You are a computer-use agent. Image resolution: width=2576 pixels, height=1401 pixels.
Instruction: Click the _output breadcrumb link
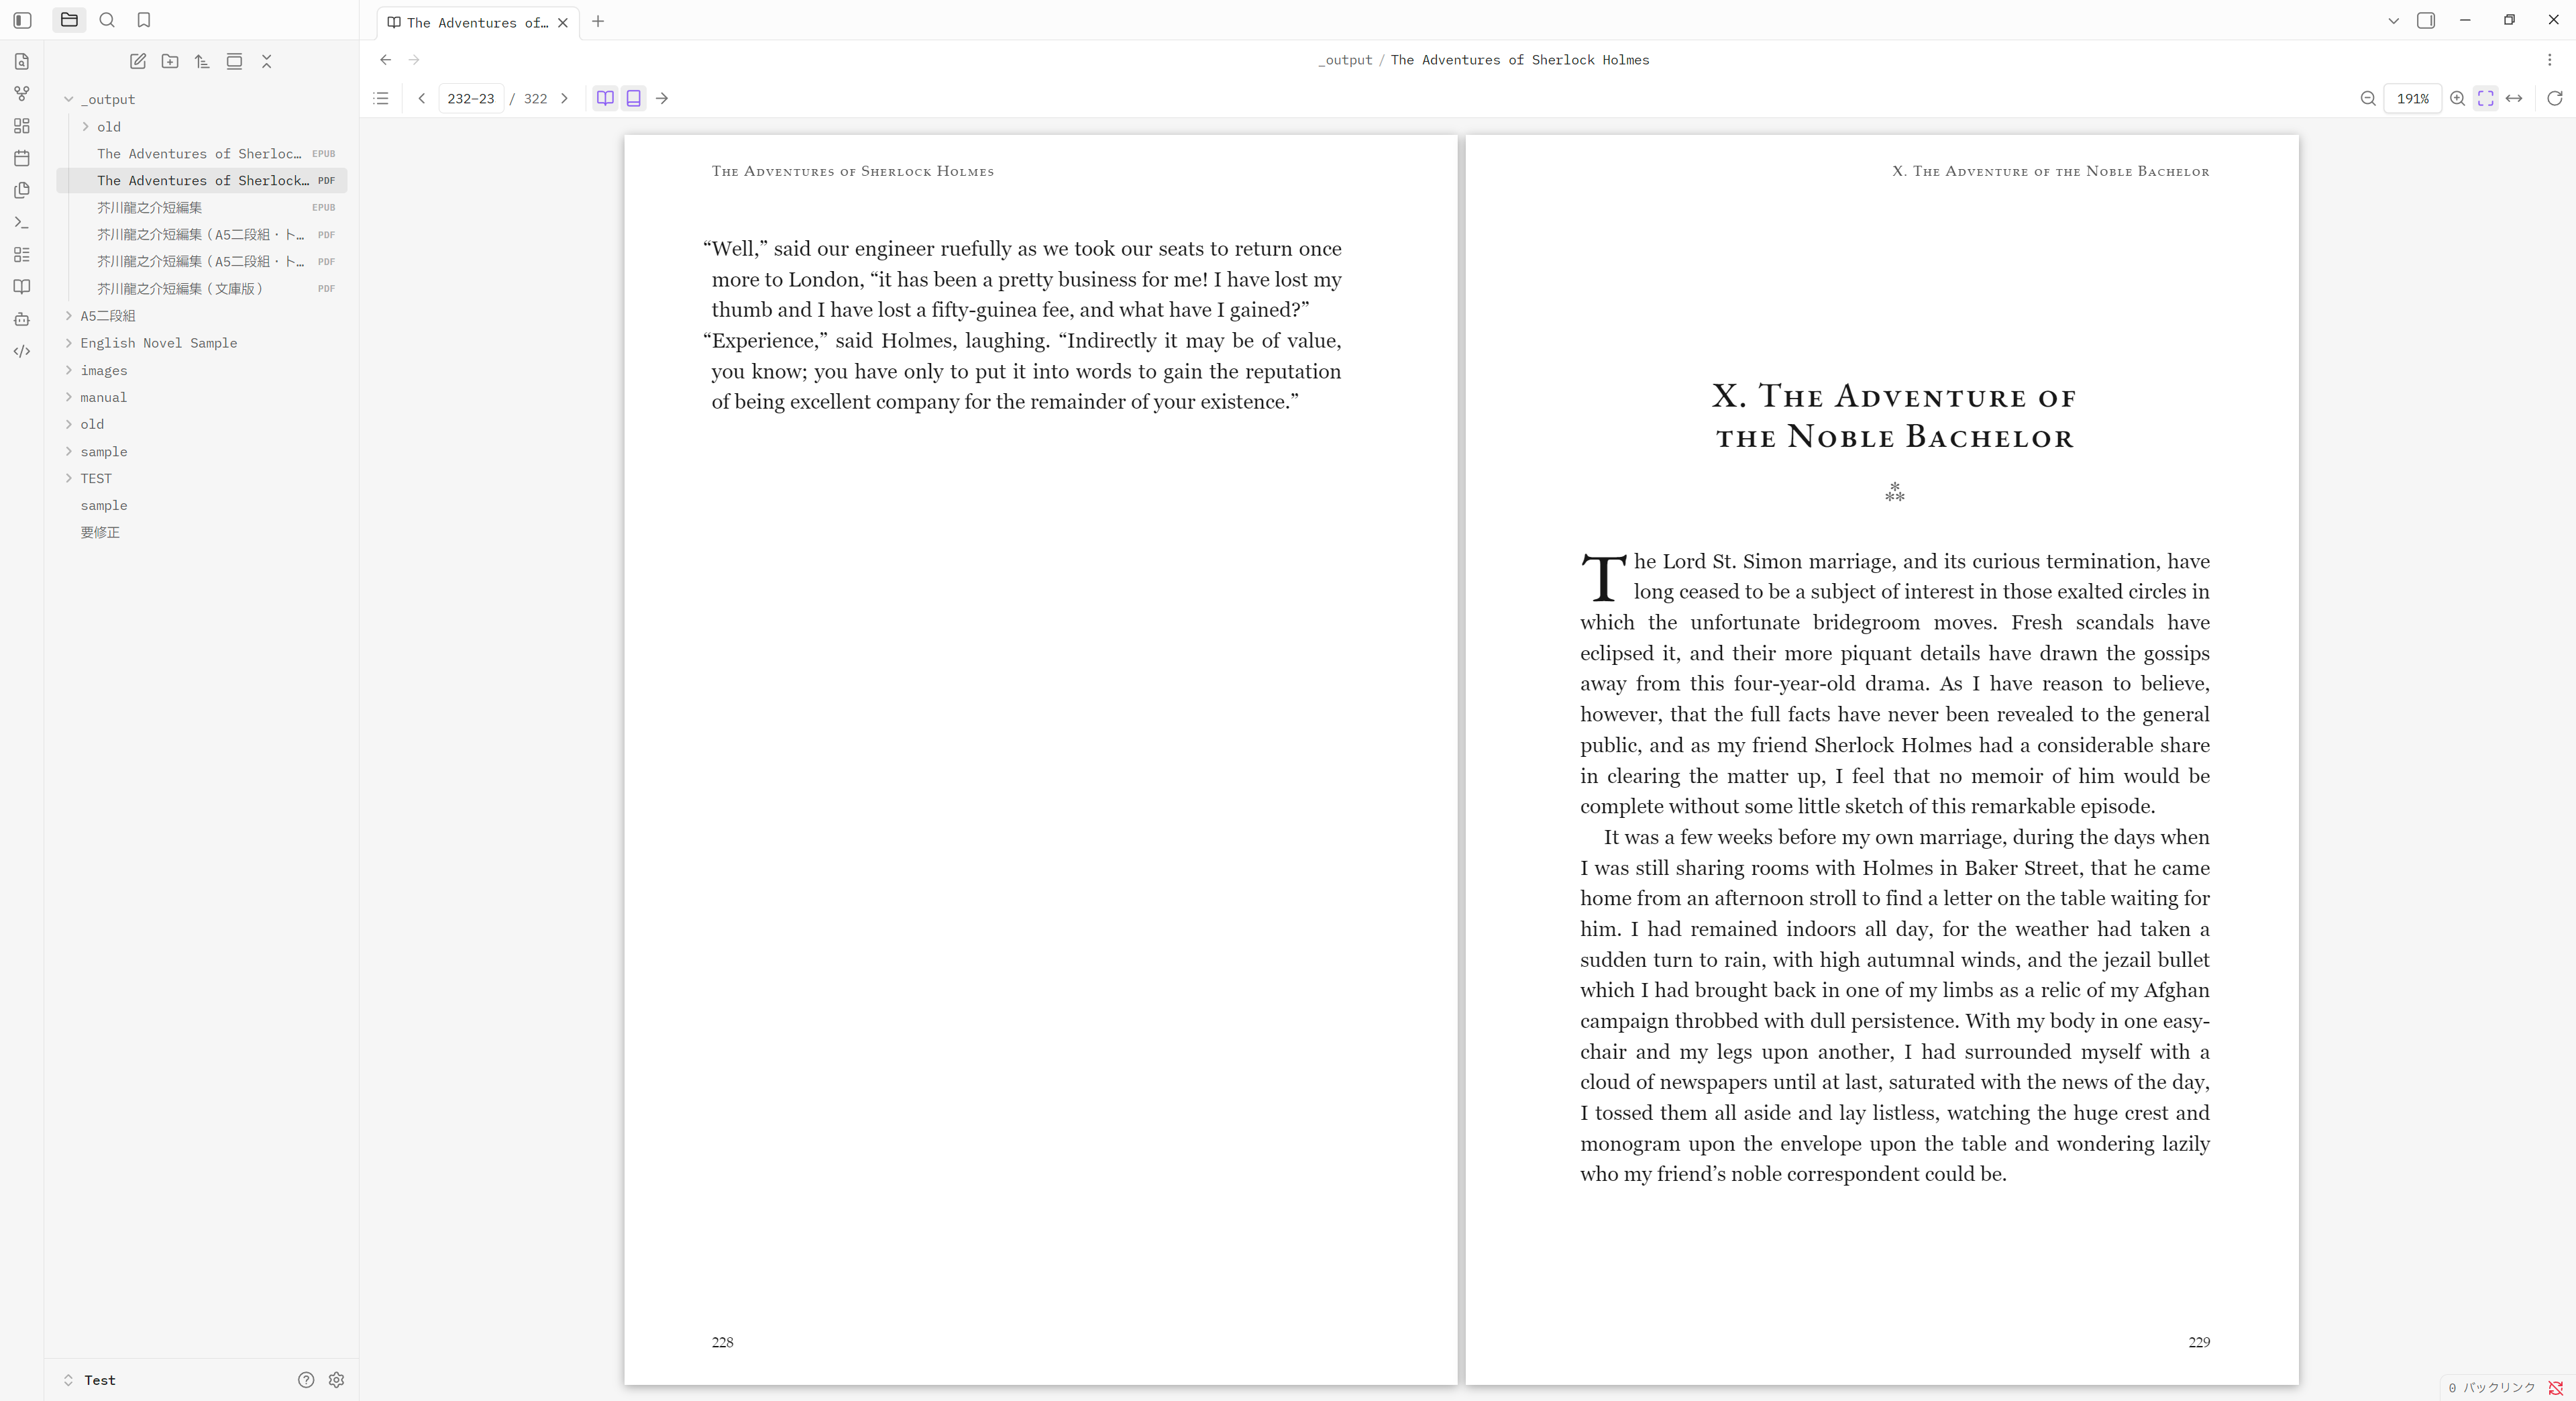coord(1345,60)
